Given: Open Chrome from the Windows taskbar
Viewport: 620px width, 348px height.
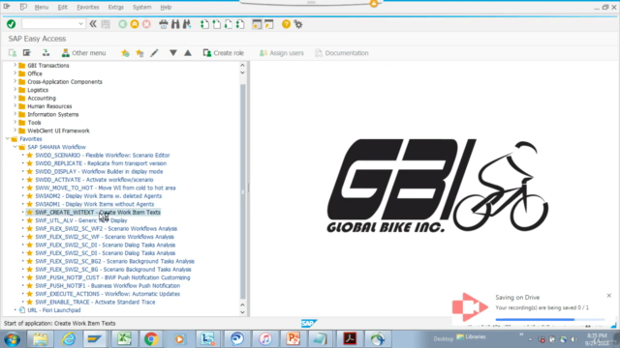Looking at the screenshot, I should (x=151, y=339).
